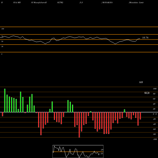Image resolution: width=158 pixels, height=158 pixels.
Task: Click the MR axis label -20
Action: [154, 119]
